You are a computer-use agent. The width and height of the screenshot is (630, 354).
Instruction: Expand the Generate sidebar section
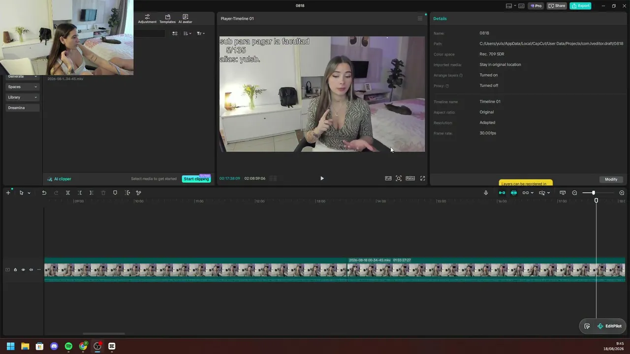[22, 76]
